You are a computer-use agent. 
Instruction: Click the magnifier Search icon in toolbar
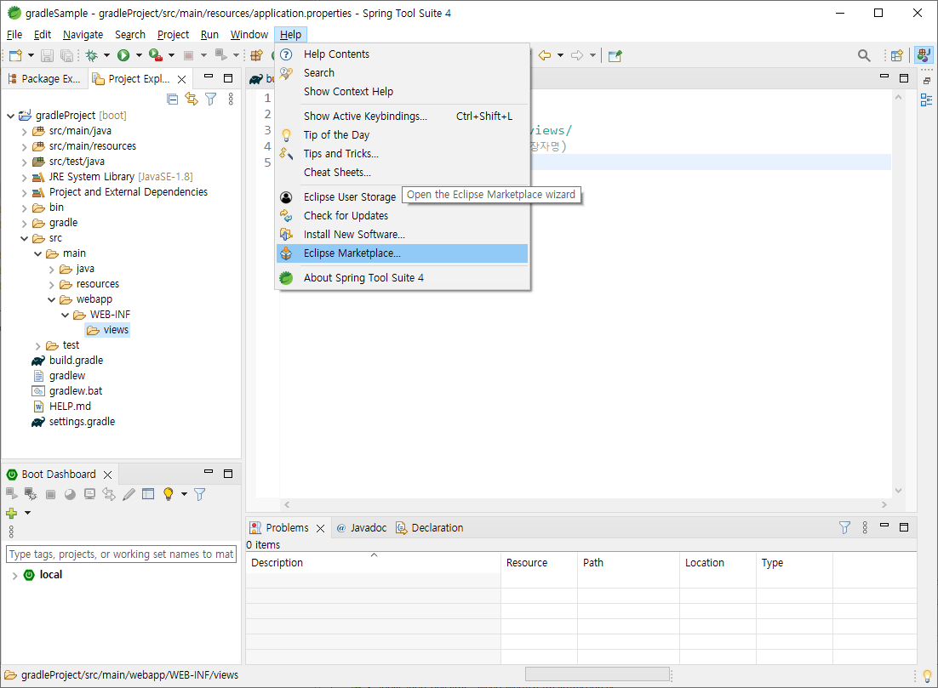[864, 55]
